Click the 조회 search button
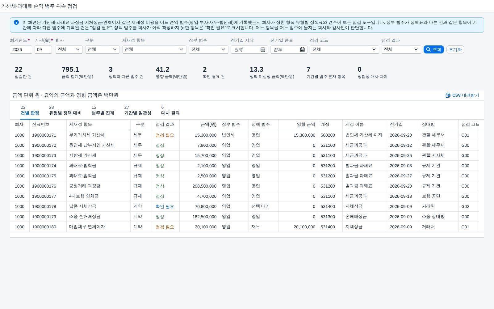The height and width of the screenshot is (309, 494). coord(433,49)
